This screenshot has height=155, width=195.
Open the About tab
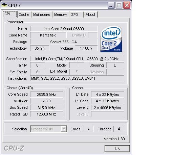[x=90, y=15]
